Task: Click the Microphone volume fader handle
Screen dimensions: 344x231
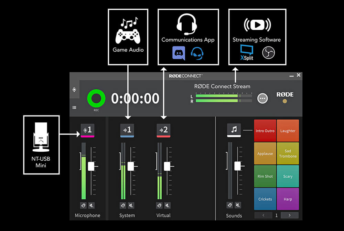Action: [x=91, y=167]
